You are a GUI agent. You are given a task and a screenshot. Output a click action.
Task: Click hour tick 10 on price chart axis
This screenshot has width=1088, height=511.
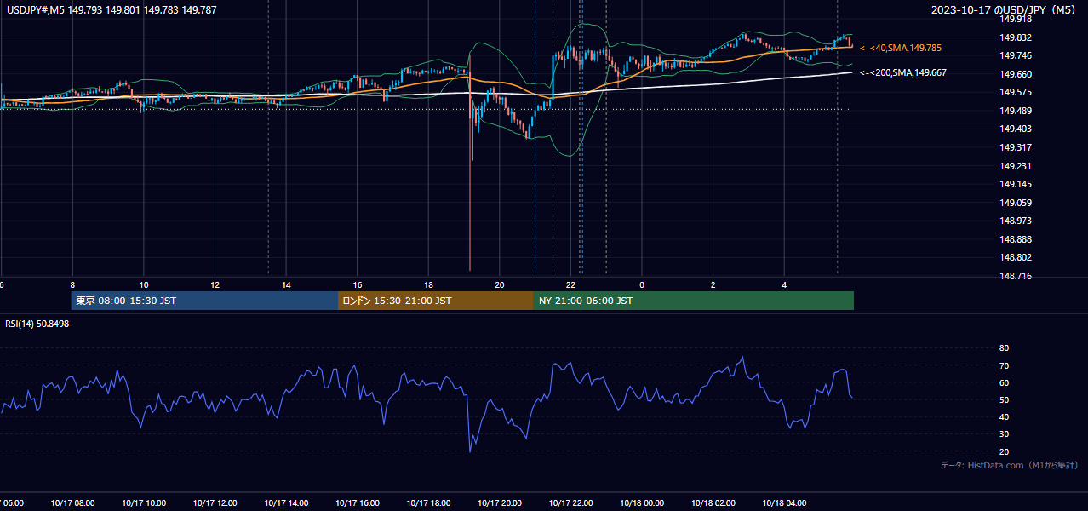(x=144, y=285)
